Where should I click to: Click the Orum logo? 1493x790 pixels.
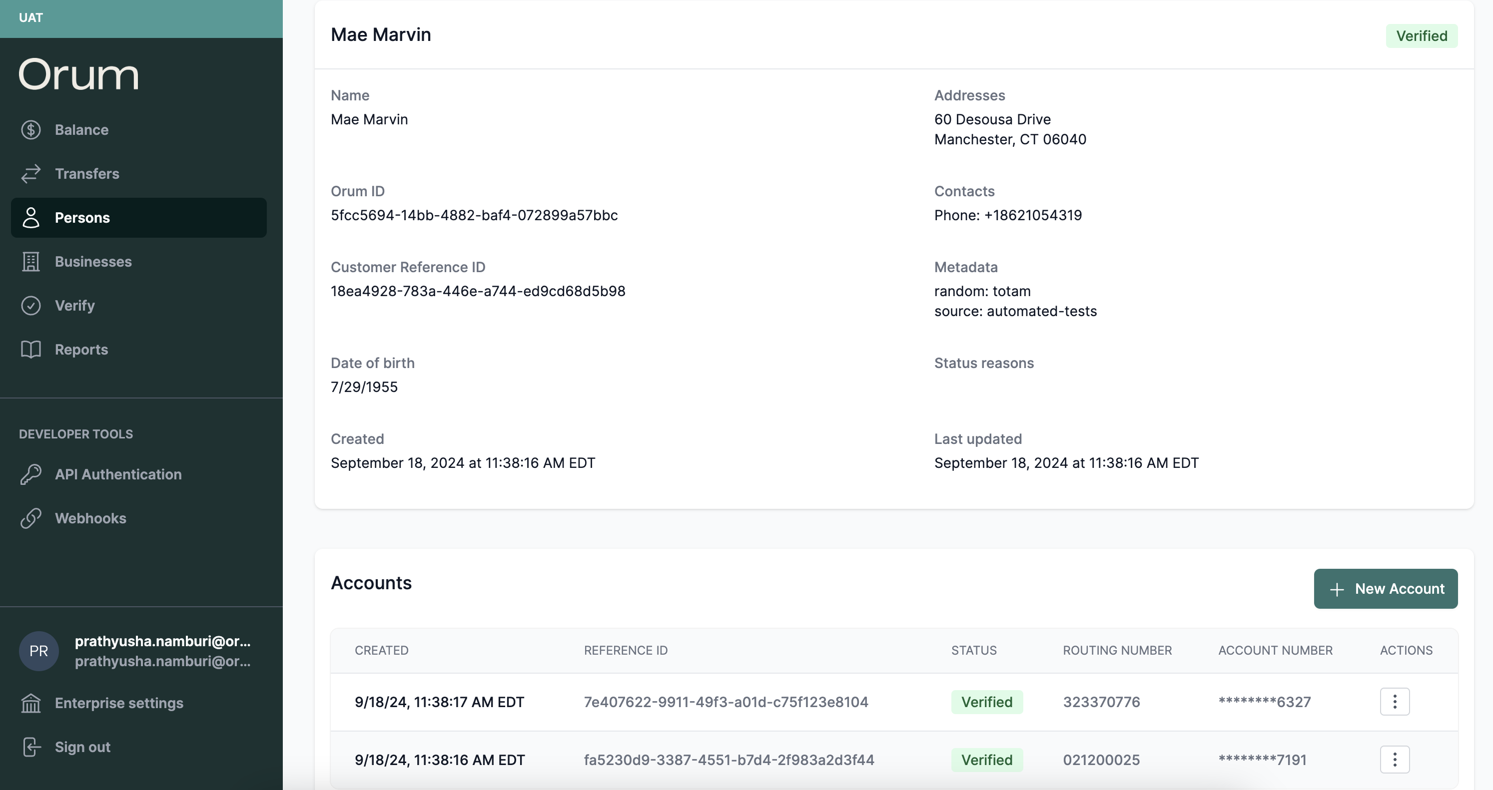[79, 75]
